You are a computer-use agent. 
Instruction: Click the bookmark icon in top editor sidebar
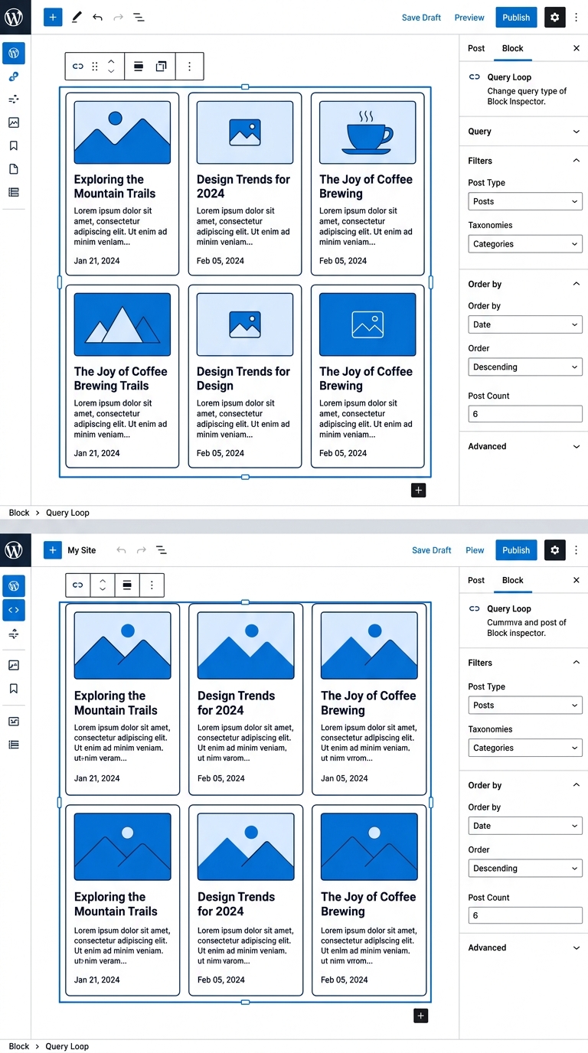tap(14, 145)
